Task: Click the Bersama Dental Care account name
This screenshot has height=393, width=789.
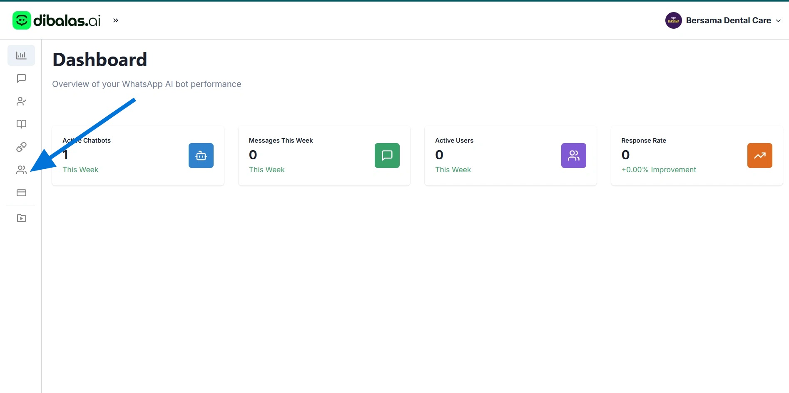Action: [x=728, y=20]
